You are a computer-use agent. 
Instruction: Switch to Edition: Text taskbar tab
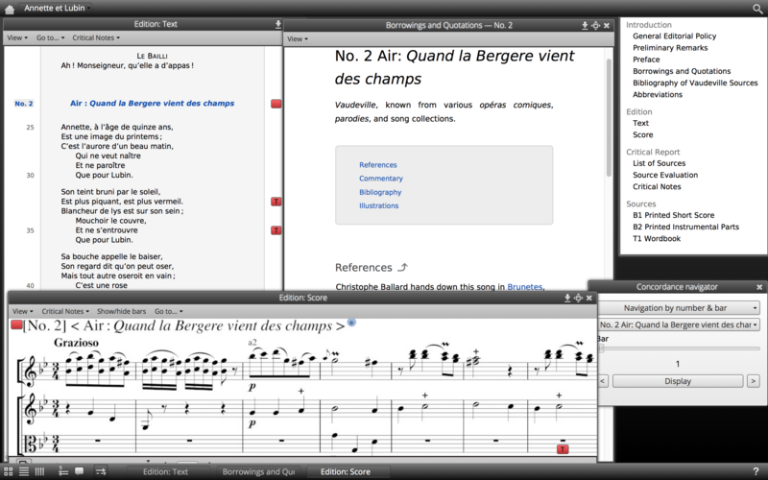[165, 471]
